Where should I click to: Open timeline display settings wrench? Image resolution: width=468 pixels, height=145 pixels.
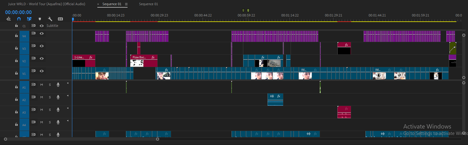point(50,19)
